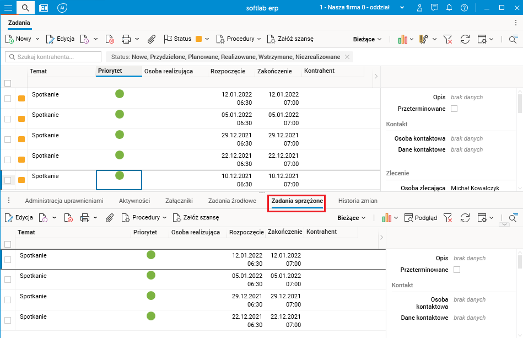Open the notification bell in the title bar
Image resolution: width=523 pixels, height=338 pixels.
[x=449, y=8]
